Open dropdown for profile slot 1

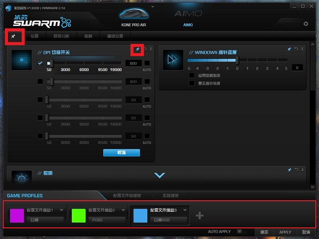point(62,210)
